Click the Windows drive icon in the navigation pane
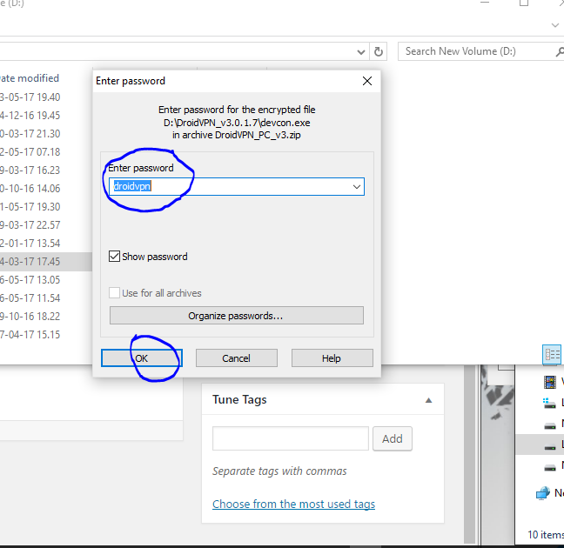 [x=549, y=403]
